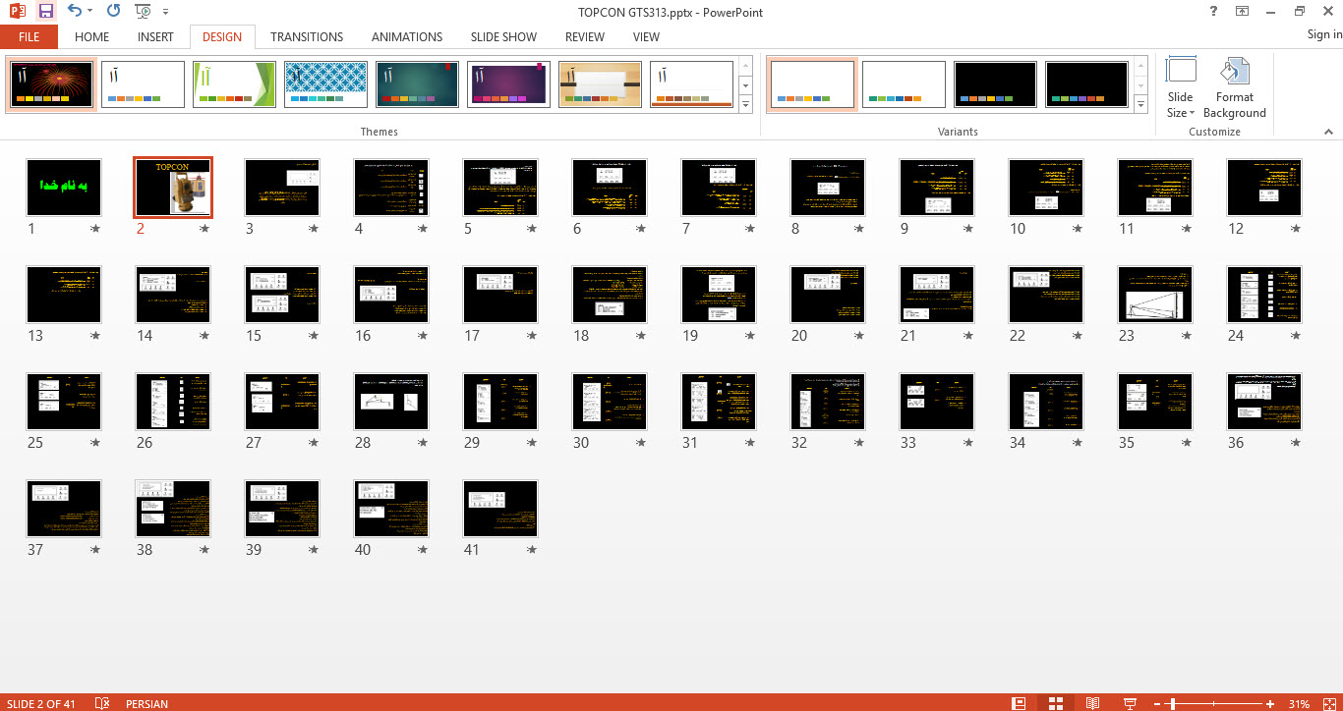Select slide 23 thumbnail
This screenshot has height=711, width=1343.
[x=1155, y=294]
